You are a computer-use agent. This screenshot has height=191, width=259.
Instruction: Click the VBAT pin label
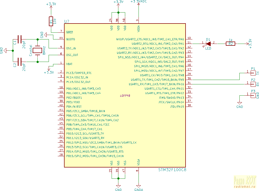point(70,64)
